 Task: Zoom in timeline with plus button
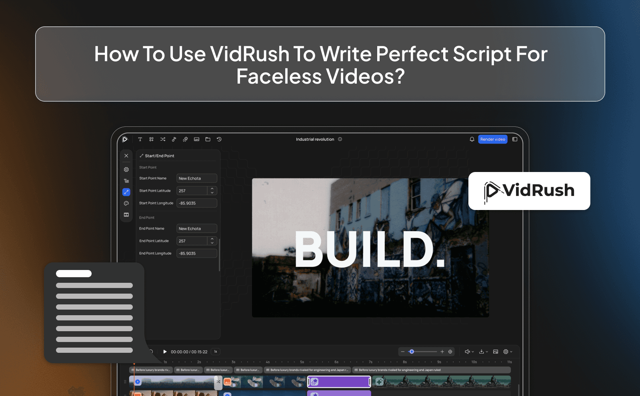pos(442,352)
